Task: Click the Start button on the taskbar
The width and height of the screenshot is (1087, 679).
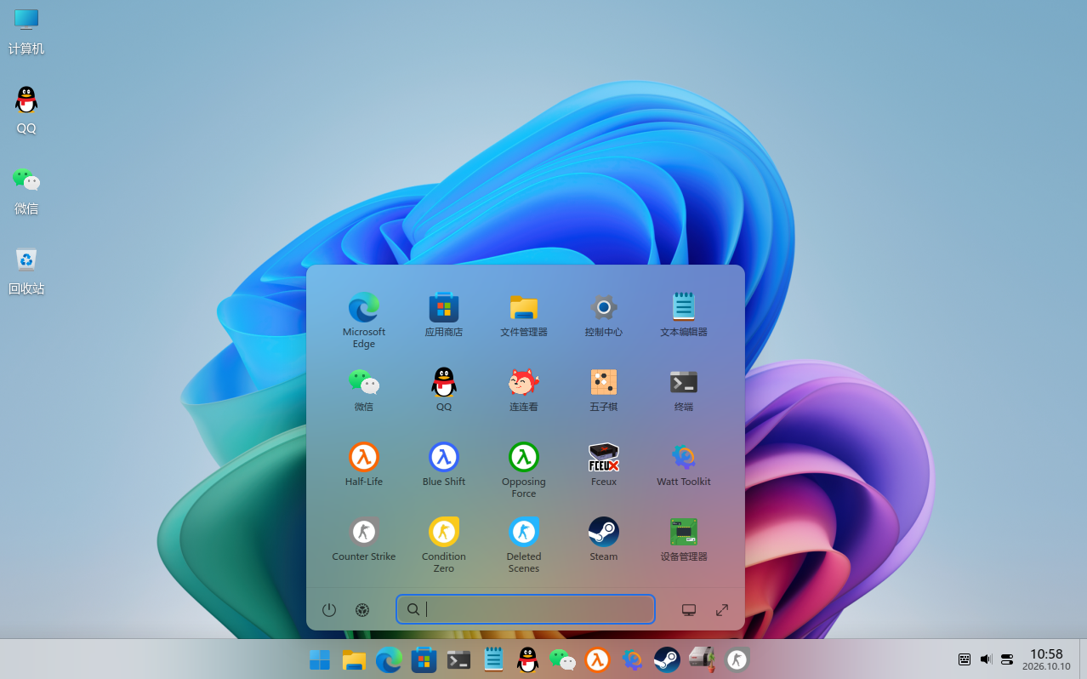Action: tap(320, 659)
